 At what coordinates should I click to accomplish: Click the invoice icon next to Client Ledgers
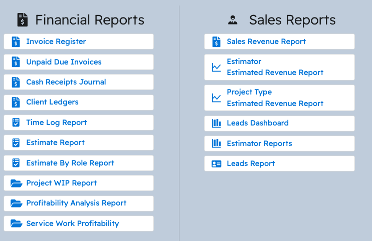[x=16, y=102]
